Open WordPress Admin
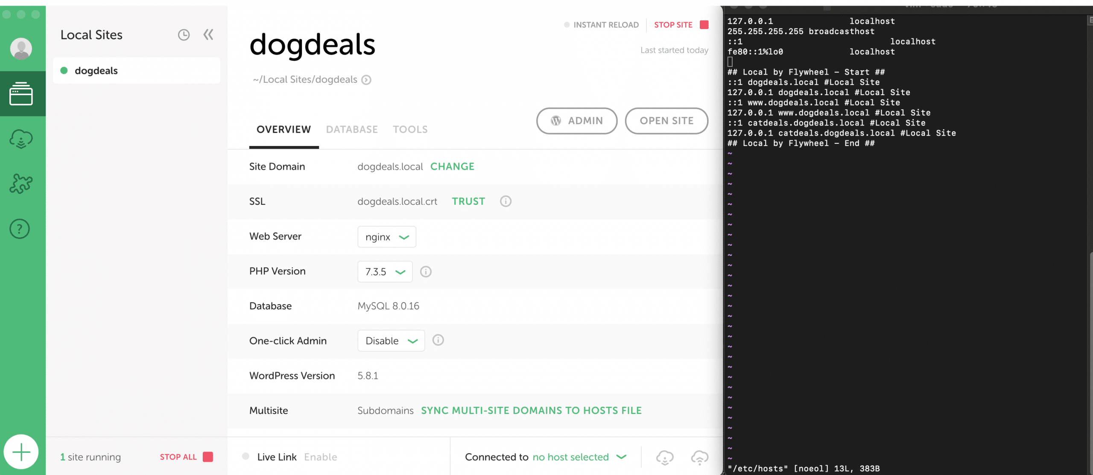The height and width of the screenshot is (475, 1093). click(577, 121)
